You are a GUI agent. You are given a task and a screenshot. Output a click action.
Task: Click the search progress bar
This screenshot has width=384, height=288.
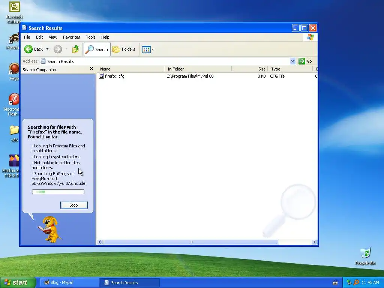click(58, 192)
